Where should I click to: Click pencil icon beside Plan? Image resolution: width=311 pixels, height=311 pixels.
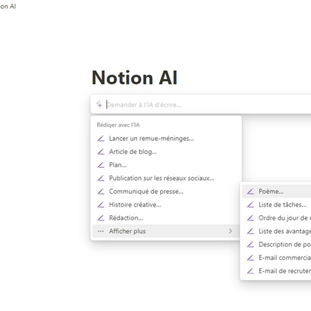101,165
